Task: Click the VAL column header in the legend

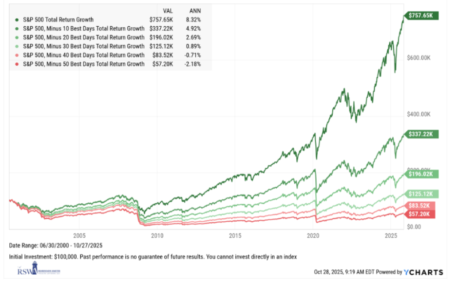Action: [167, 11]
